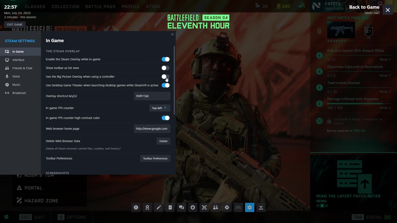Image resolution: width=397 pixels, height=223 pixels.
Task: Open the Game Overview info icon in overlay toolbar
Action: click(x=136, y=208)
